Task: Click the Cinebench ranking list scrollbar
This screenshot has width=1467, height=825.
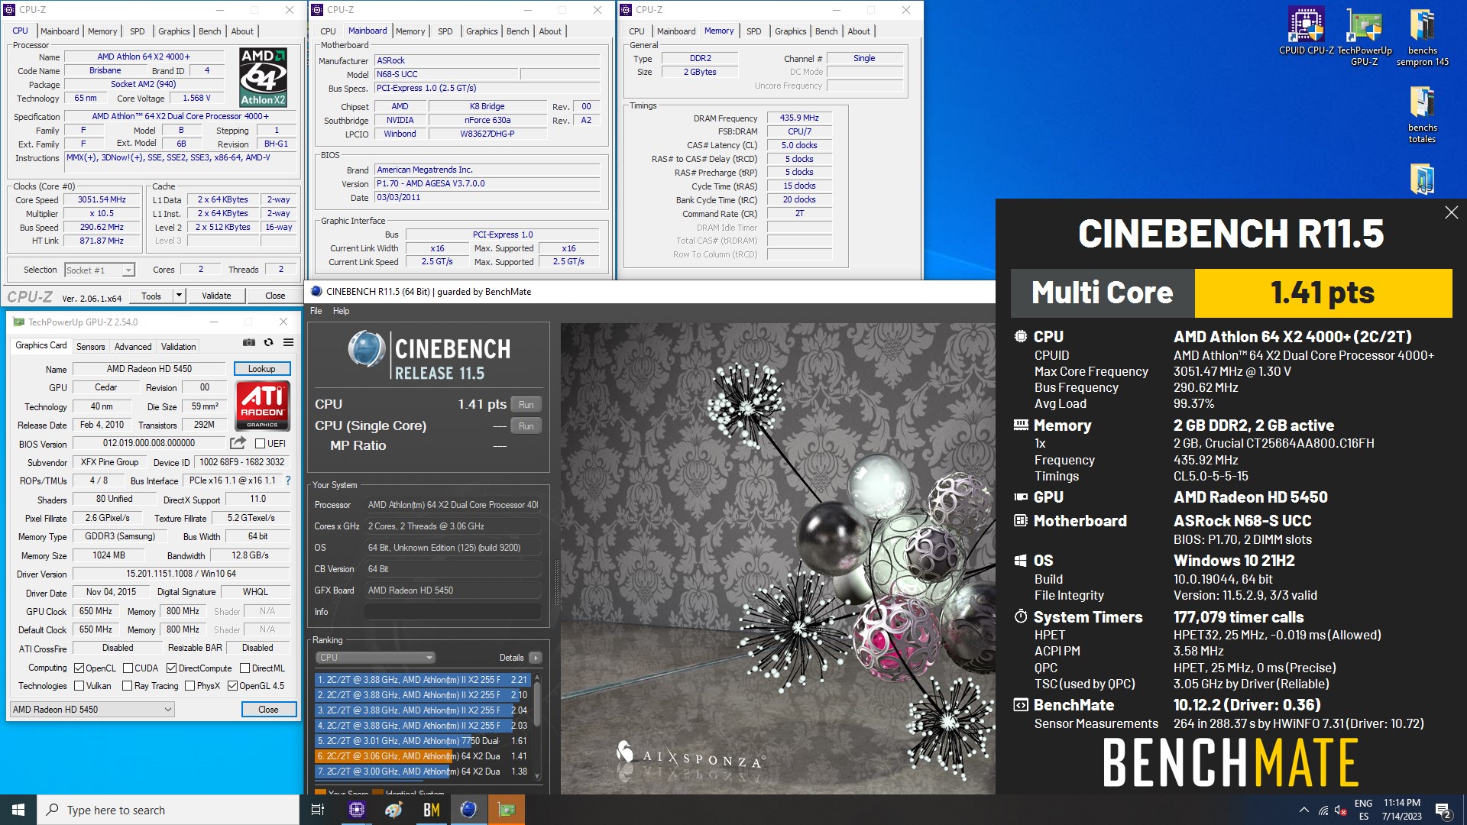Action: [x=537, y=704]
